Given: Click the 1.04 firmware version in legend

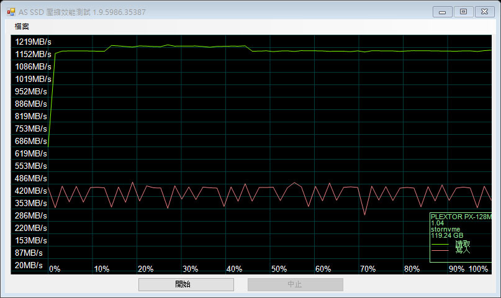Looking at the screenshot, I should (x=438, y=223).
